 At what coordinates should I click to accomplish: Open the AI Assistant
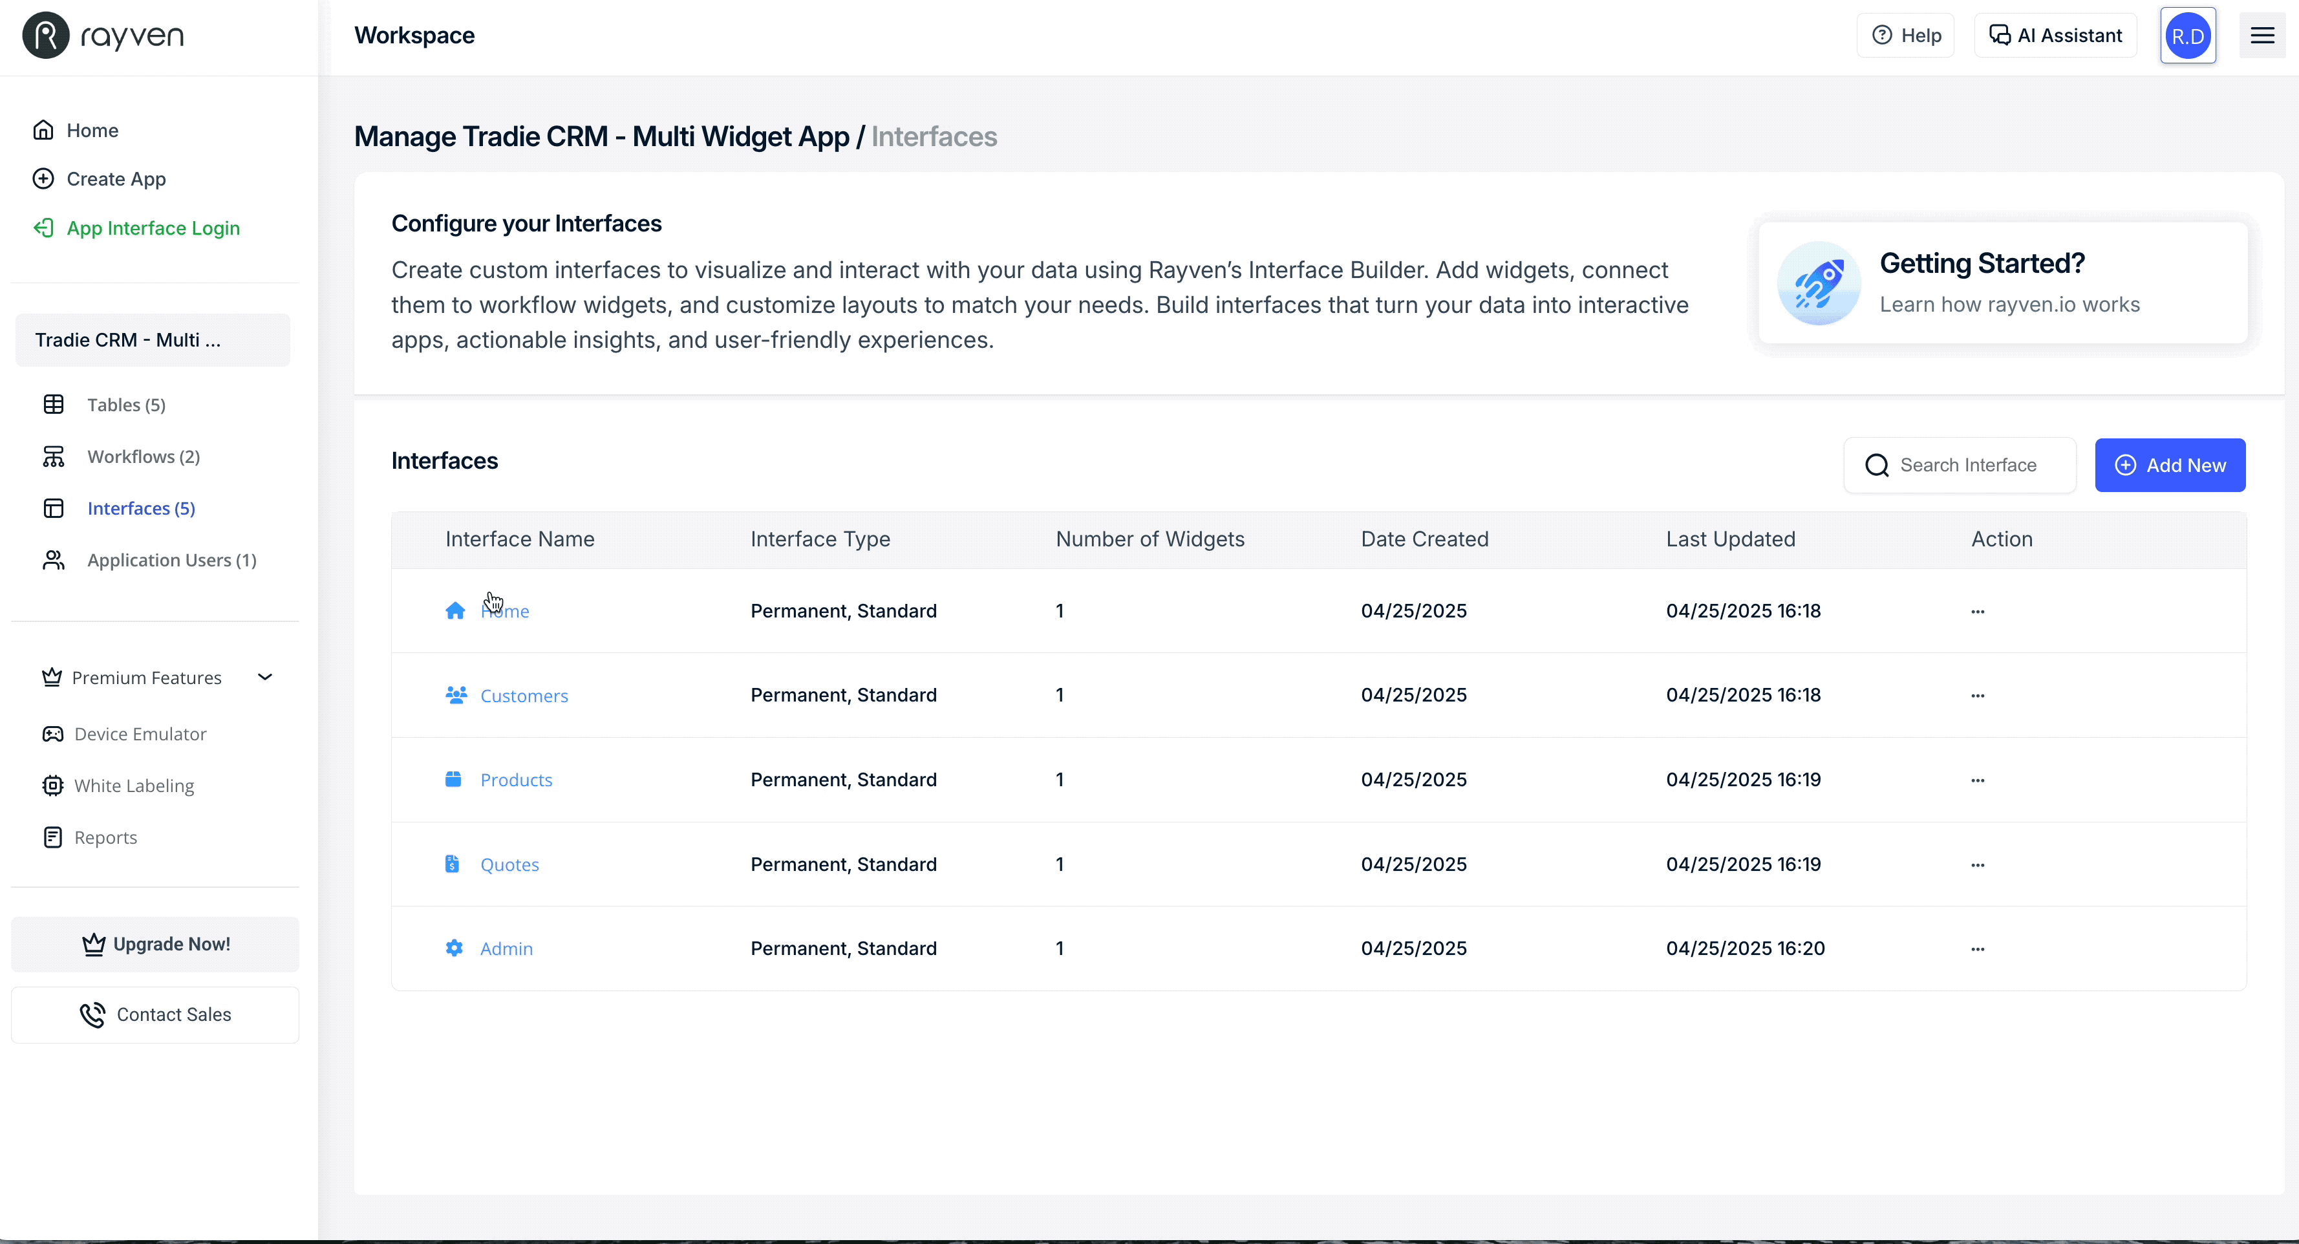(x=2055, y=36)
